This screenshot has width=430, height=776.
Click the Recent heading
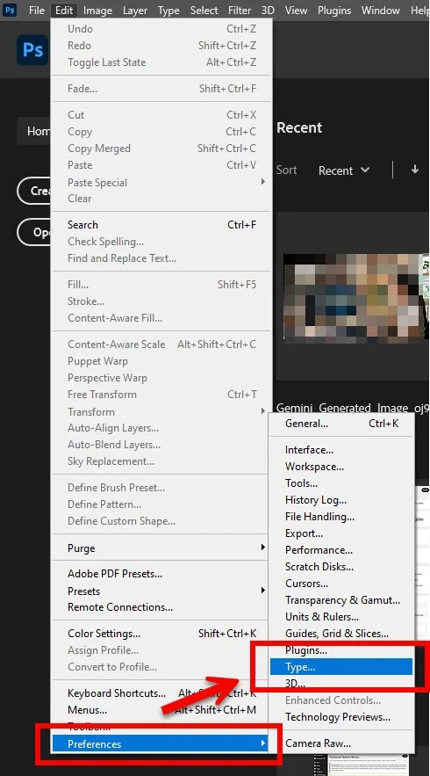point(299,127)
